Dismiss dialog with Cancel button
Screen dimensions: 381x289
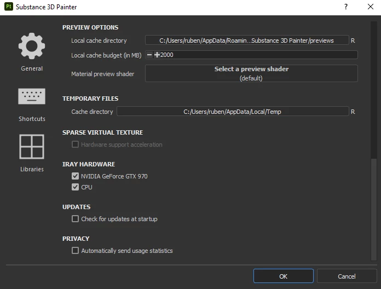(x=347, y=276)
